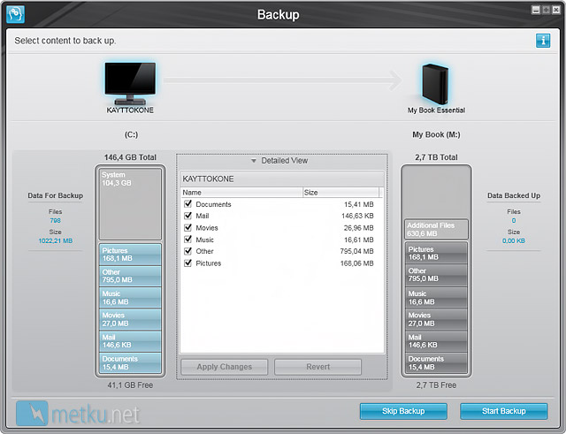Open the blue info help icon
566x434 pixels.
pos(542,41)
